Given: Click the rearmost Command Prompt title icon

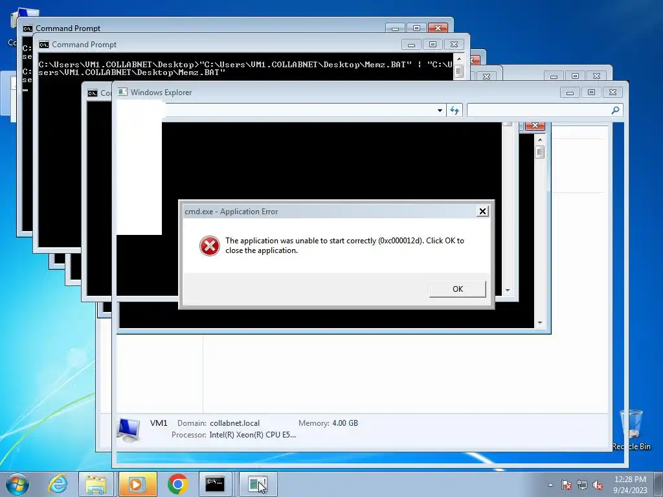Looking at the screenshot, I should point(27,28).
